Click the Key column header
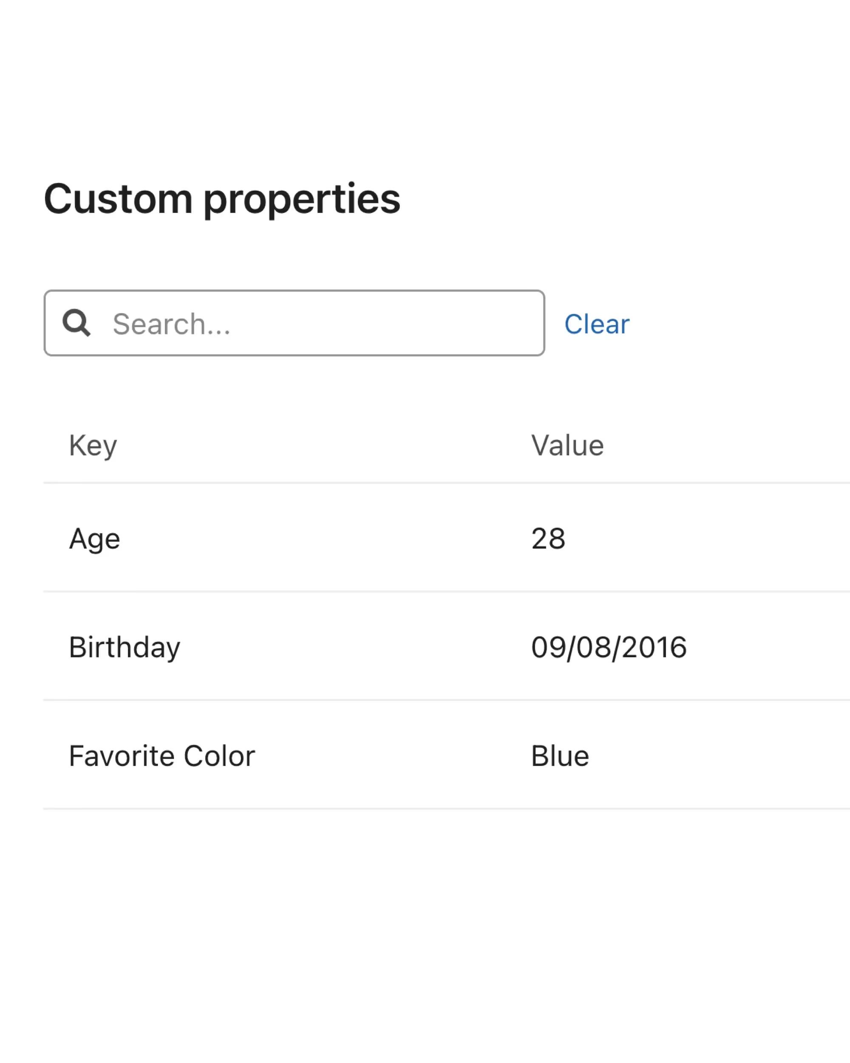850x1063 pixels. pos(93,446)
